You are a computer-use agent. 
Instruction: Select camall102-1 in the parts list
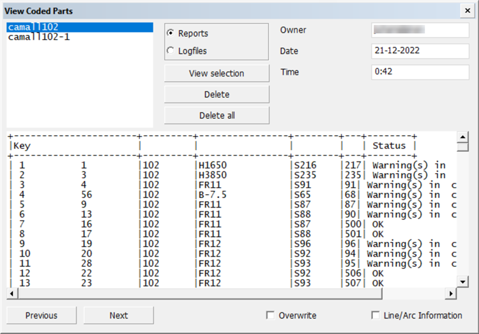coord(40,37)
